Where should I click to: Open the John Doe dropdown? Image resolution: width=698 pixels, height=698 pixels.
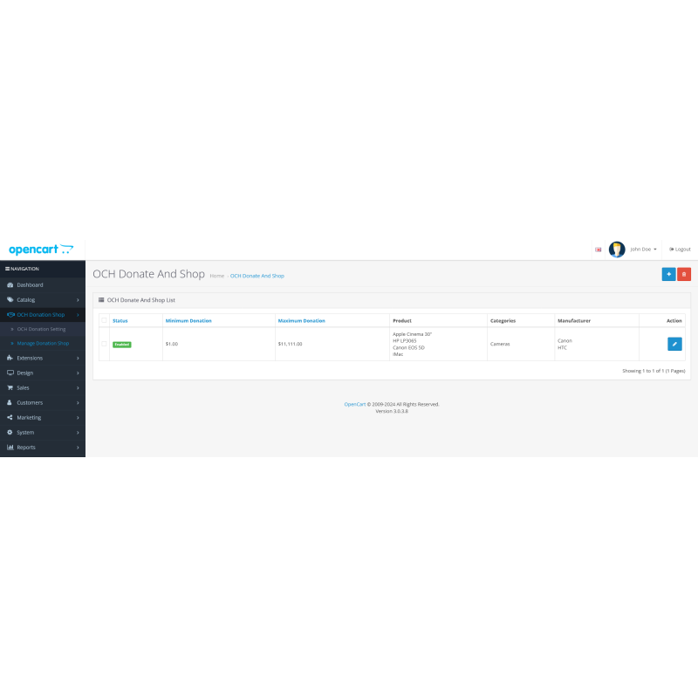[641, 249]
